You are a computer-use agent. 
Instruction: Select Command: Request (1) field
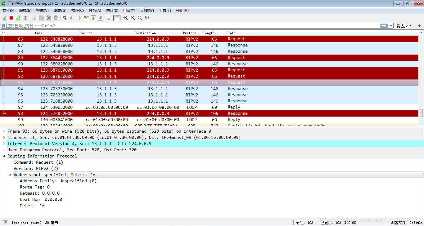38,162
